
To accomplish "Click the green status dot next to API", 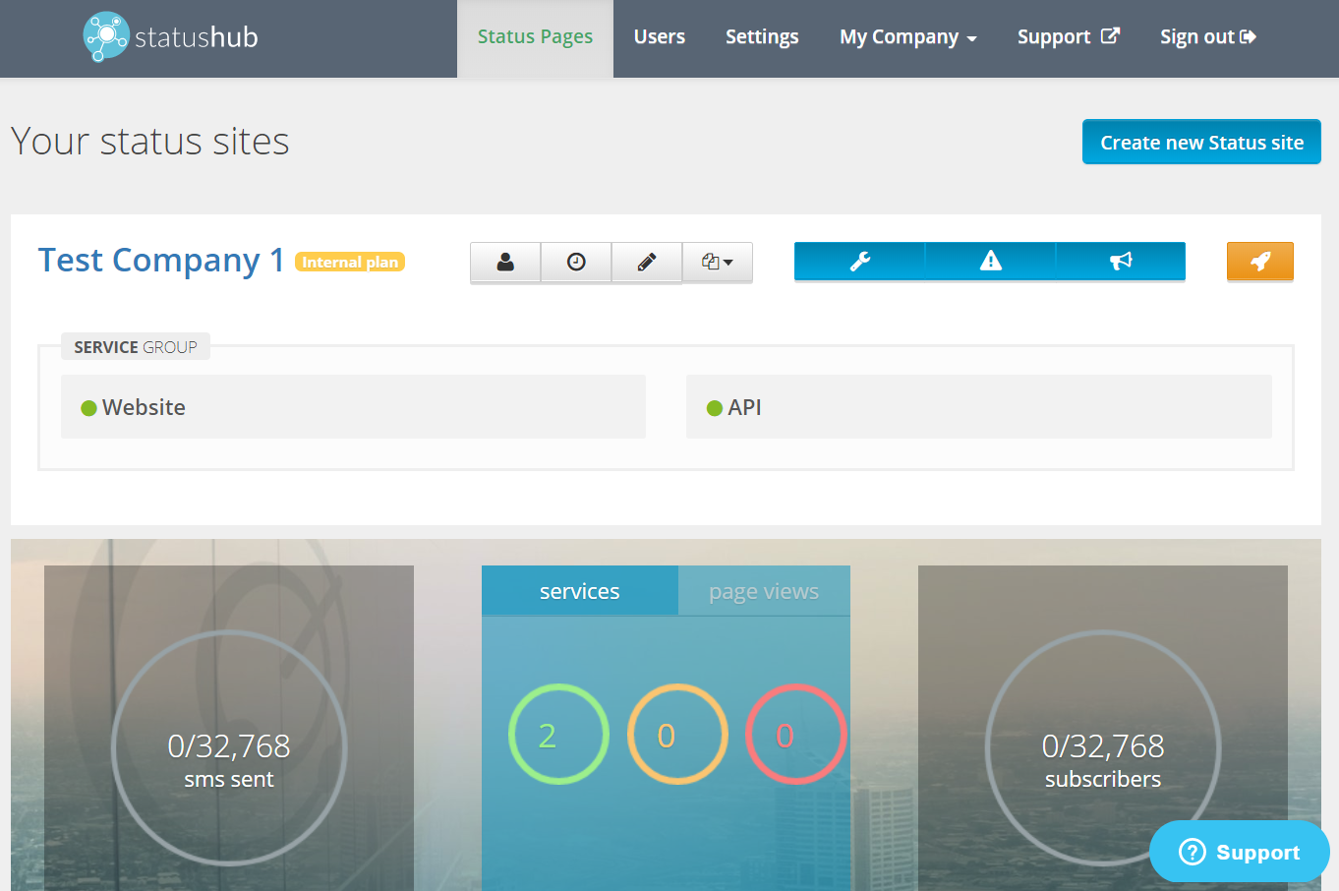I will point(715,408).
